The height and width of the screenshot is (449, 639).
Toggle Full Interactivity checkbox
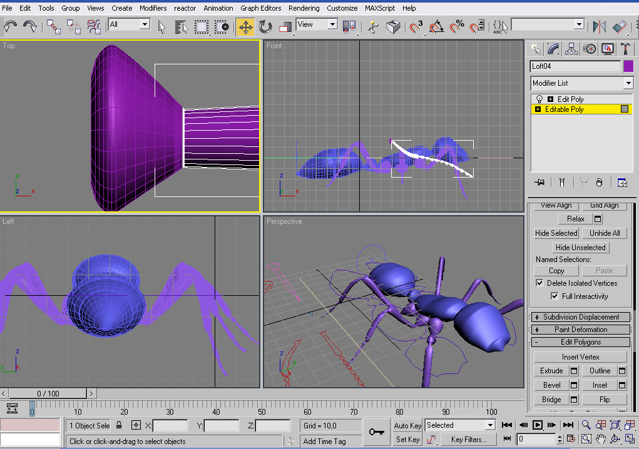coord(555,296)
